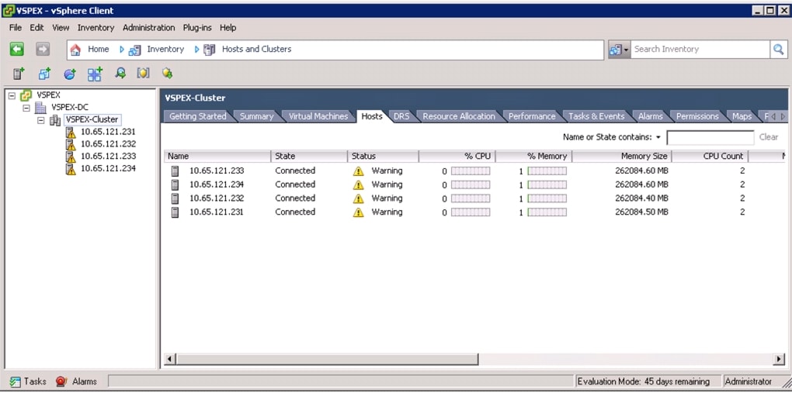The height and width of the screenshot is (393, 792).
Task: Click the yellow warning triangle for host 10.65.121.234
Action: (358, 184)
